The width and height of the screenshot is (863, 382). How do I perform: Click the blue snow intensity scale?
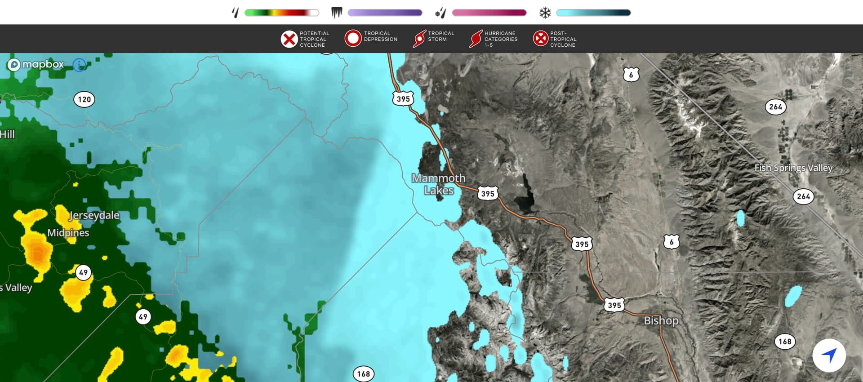(x=593, y=13)
